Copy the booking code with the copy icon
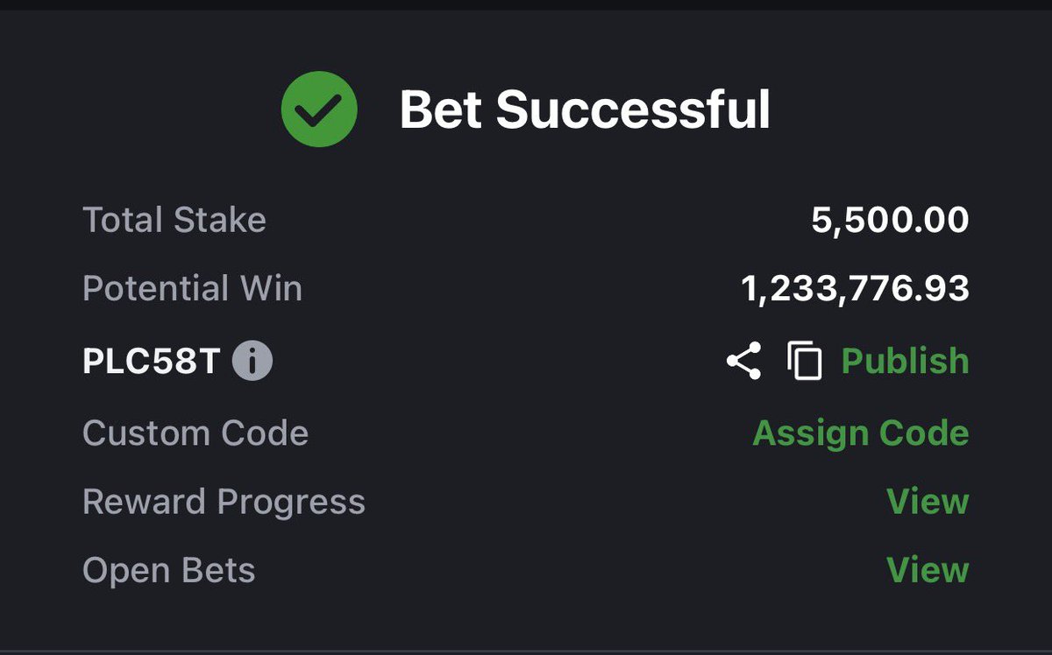 805,361
